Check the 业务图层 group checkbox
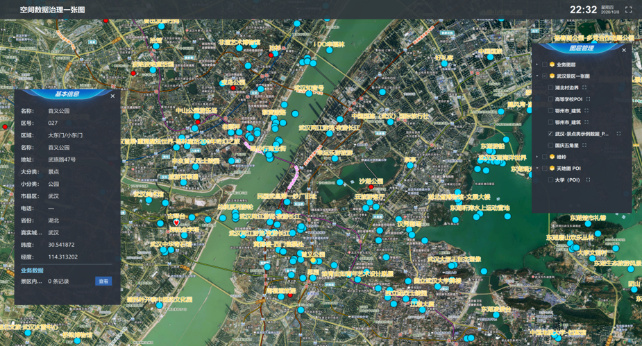The height and width of the screenshot is (346, 642). pyautogui.click(x=545, y=64)
